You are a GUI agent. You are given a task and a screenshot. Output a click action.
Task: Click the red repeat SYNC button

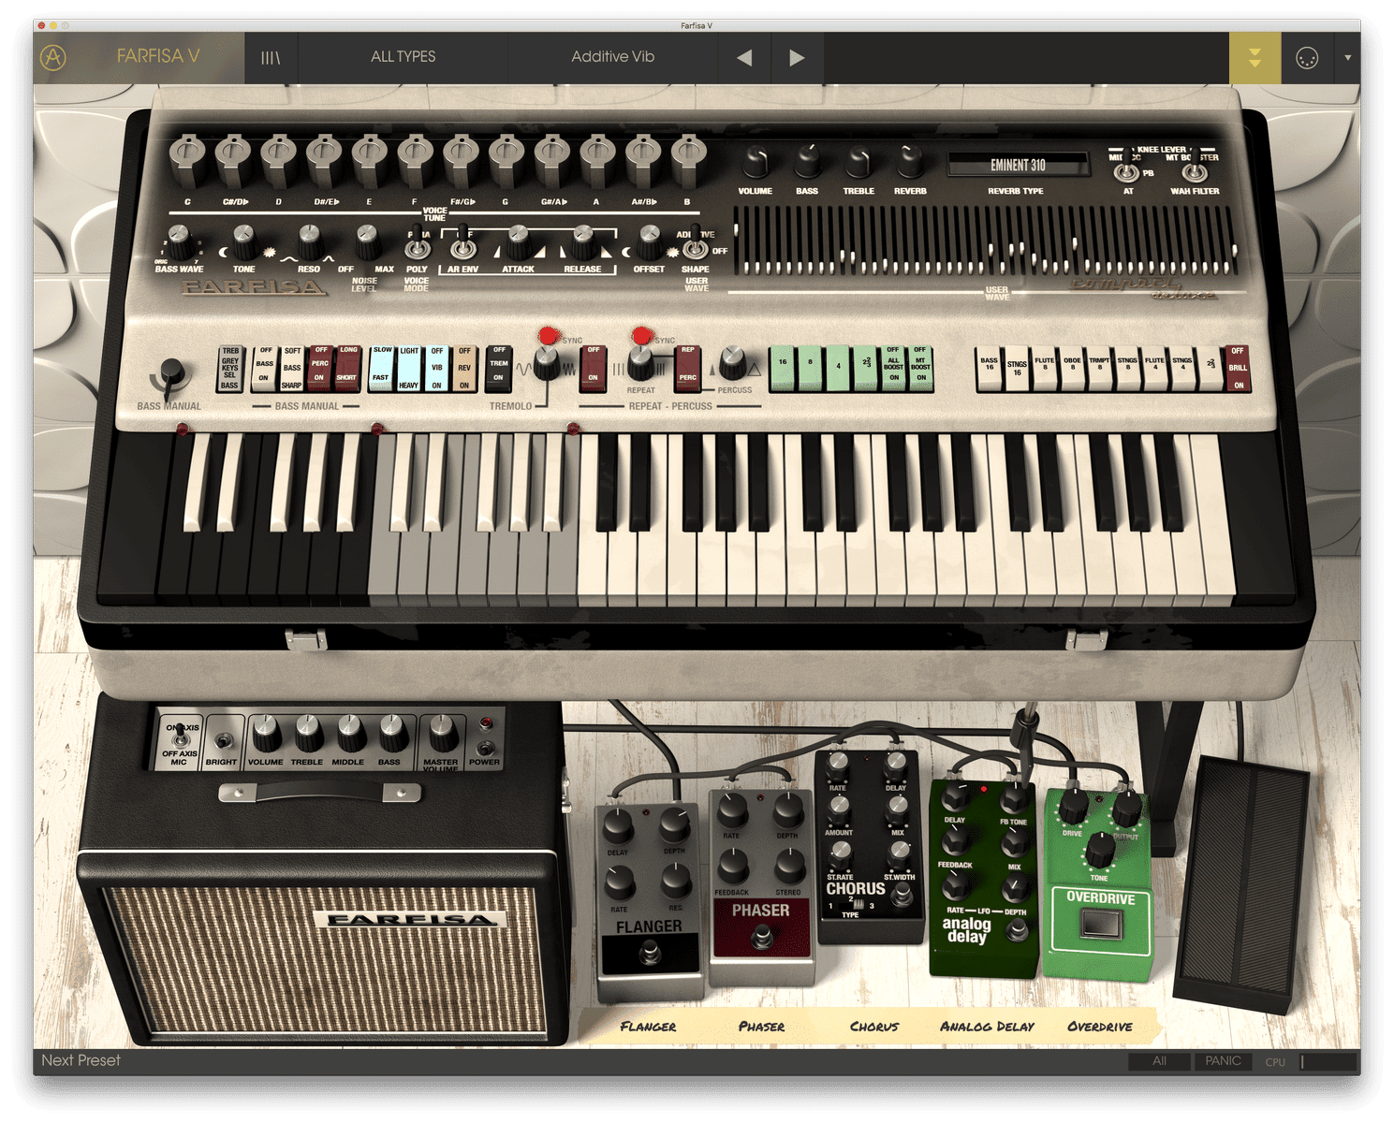tap(641, 335)
